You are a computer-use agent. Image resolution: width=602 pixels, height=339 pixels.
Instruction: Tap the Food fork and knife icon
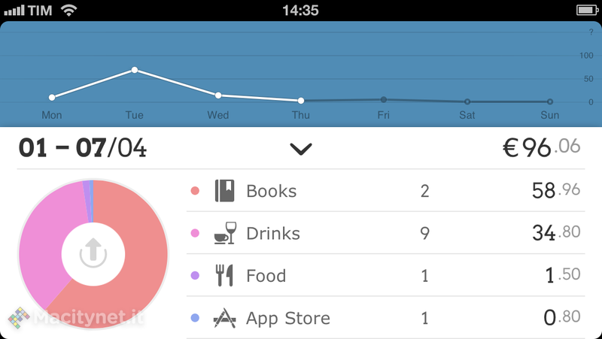[x=225, y=276]
